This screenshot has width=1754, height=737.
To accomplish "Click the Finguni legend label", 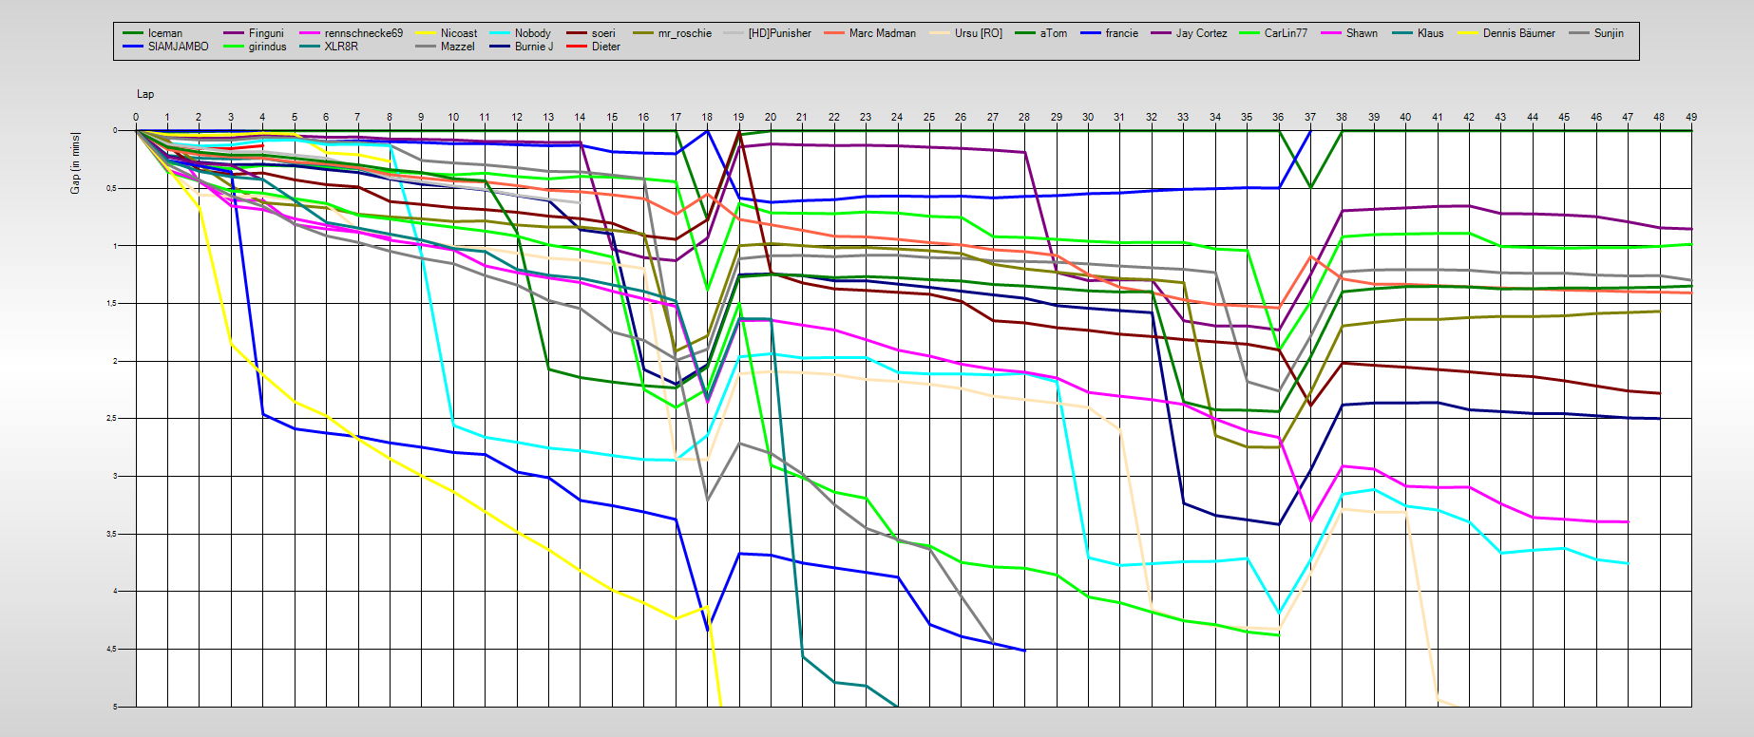I will (x=266, y=33).
